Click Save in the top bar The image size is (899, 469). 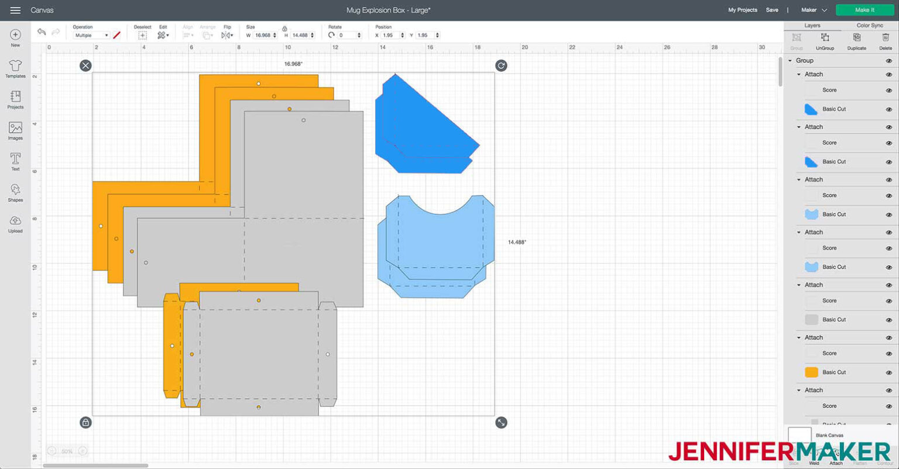pyautogui.click(x=772, y=10)
